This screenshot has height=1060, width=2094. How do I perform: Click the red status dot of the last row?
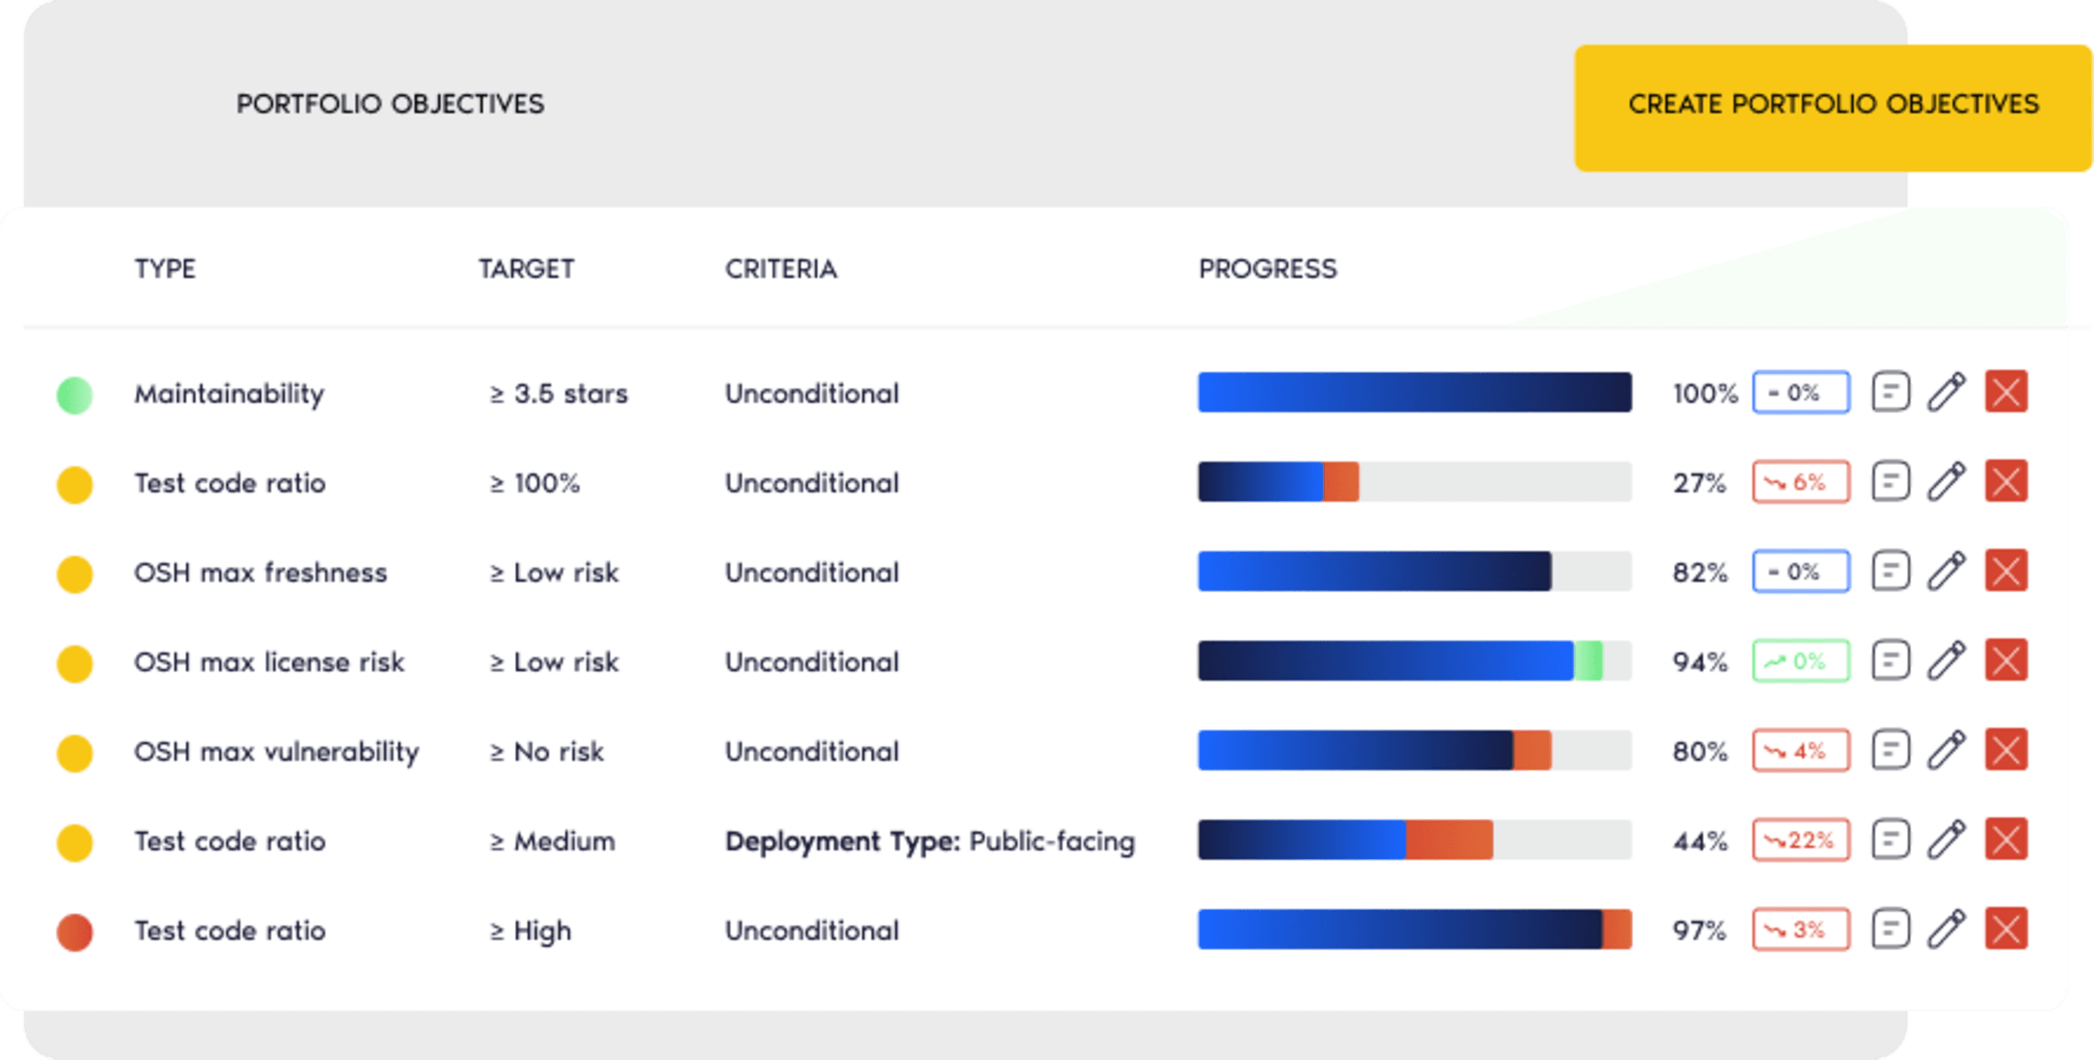tap(74, 932)
